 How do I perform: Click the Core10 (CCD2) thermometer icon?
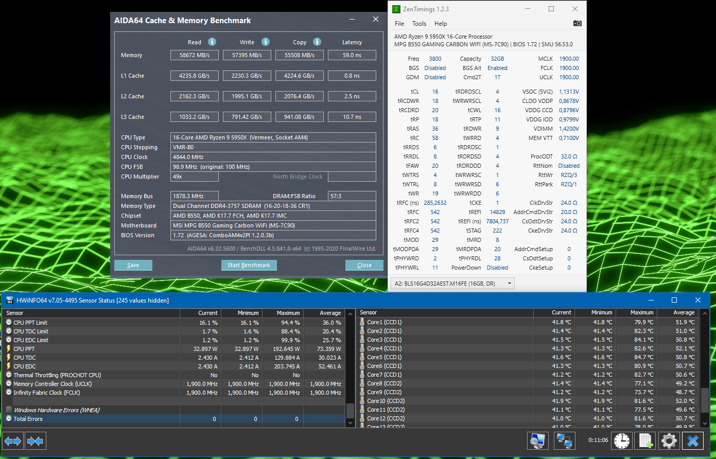(x=362, y=401)
